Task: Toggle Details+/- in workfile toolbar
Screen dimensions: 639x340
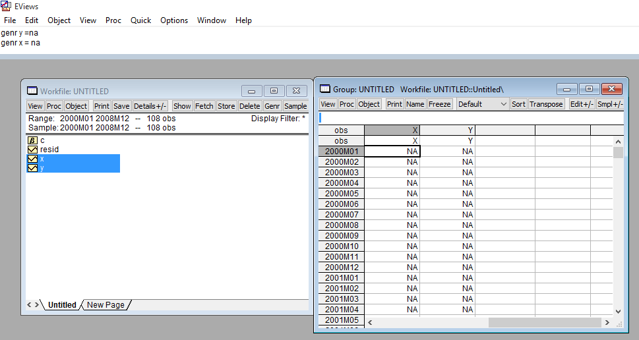Action: [150, 106]
